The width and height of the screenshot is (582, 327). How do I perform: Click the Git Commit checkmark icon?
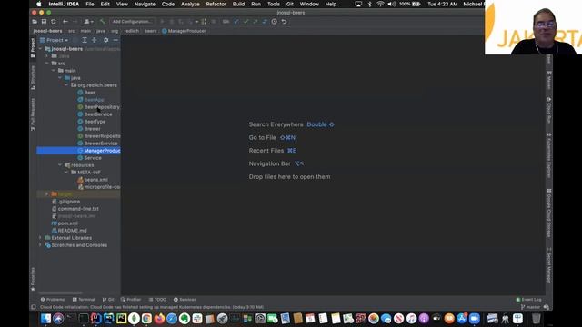click(x=246, y=22)
